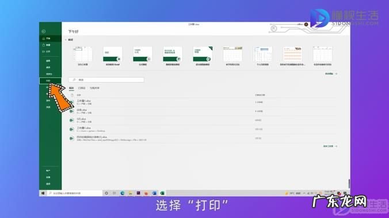
Task: Open Task View from the taskbar
Action: pos(115,193)
